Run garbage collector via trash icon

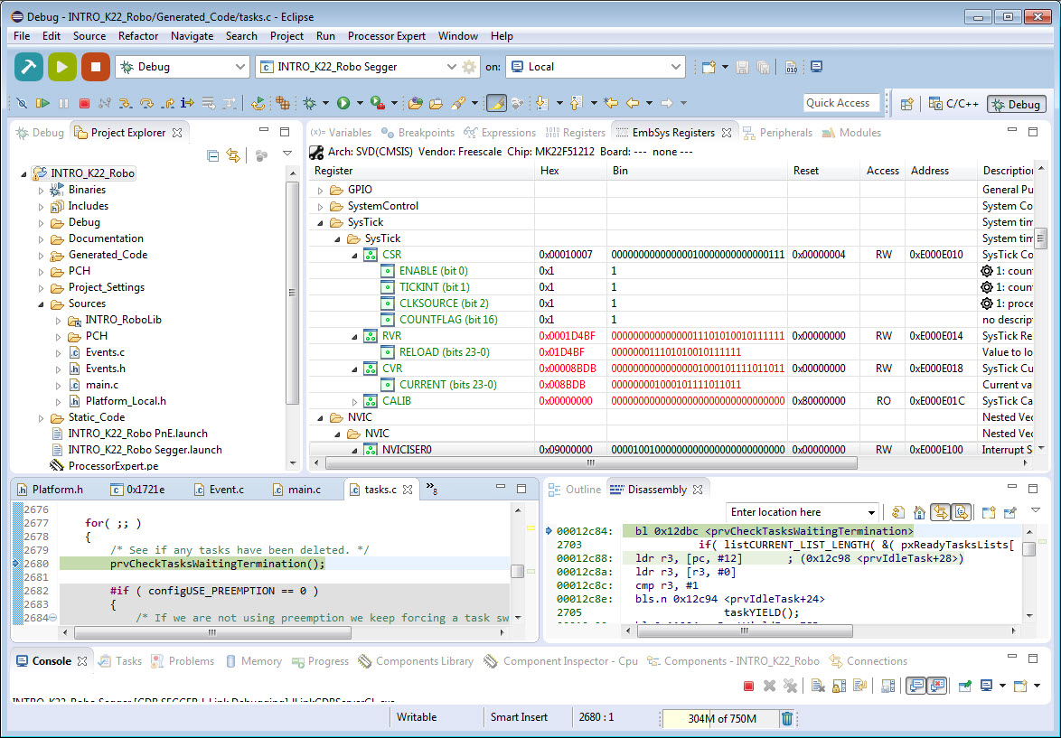pyautogui.click(x=787, y=718)
